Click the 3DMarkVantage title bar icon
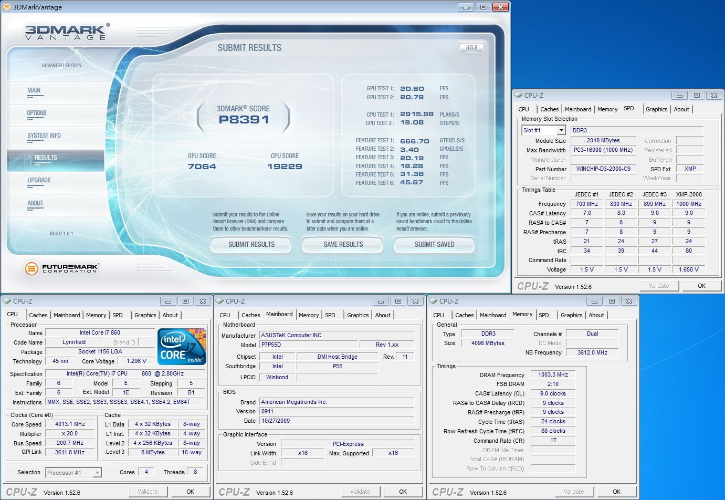 point(7,7)
